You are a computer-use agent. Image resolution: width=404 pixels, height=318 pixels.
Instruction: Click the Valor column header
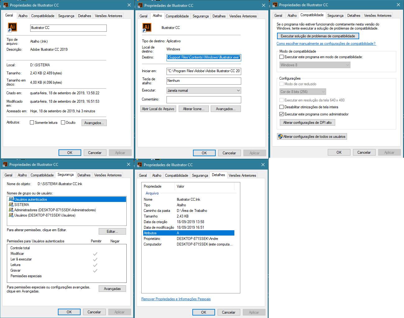click(204, 186)
